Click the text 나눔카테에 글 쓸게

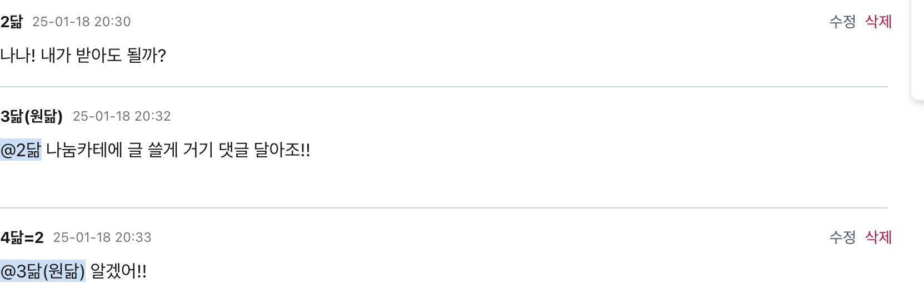point(111,150)
